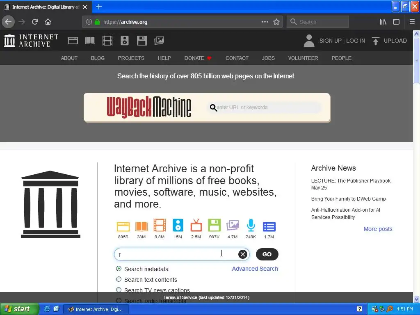Open the Software floppy icon in the top navigation bar
The height and width of the screenshot is (315, 420).
[142, 41]
